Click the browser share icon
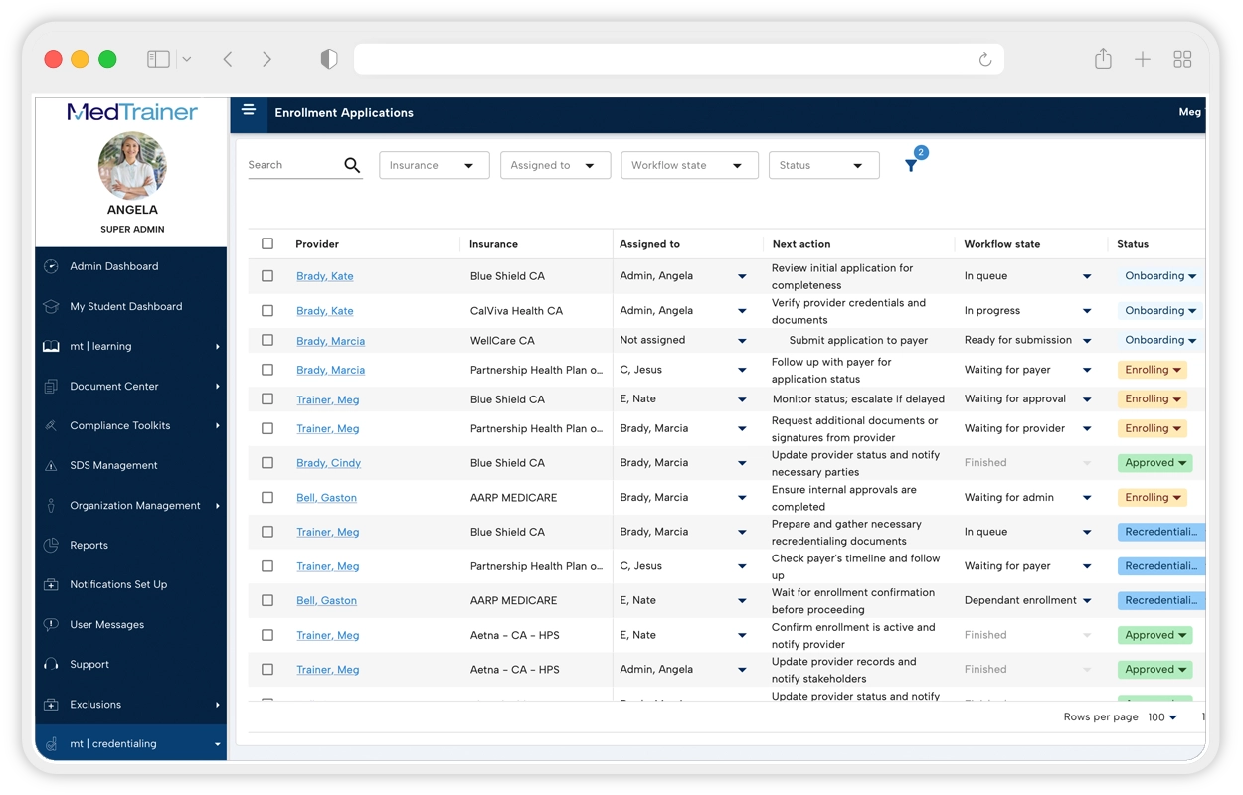The height and width of the screenshot is (795, 1243). [1103, 58]
